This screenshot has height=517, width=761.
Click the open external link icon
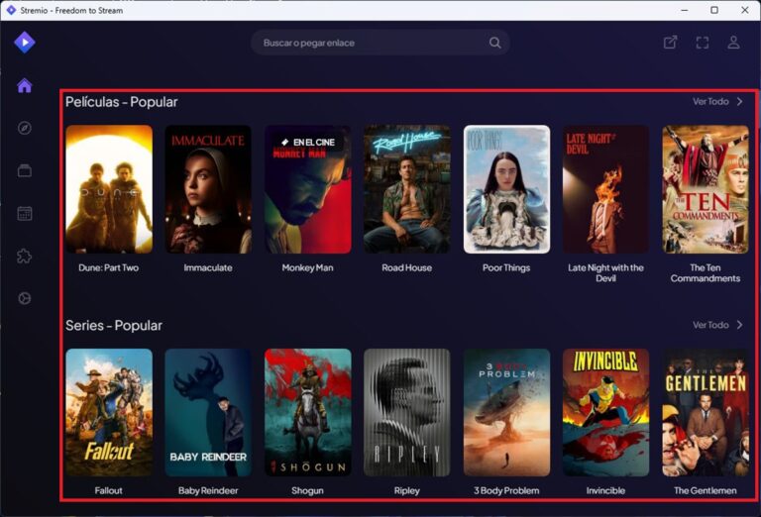(670, 43)
